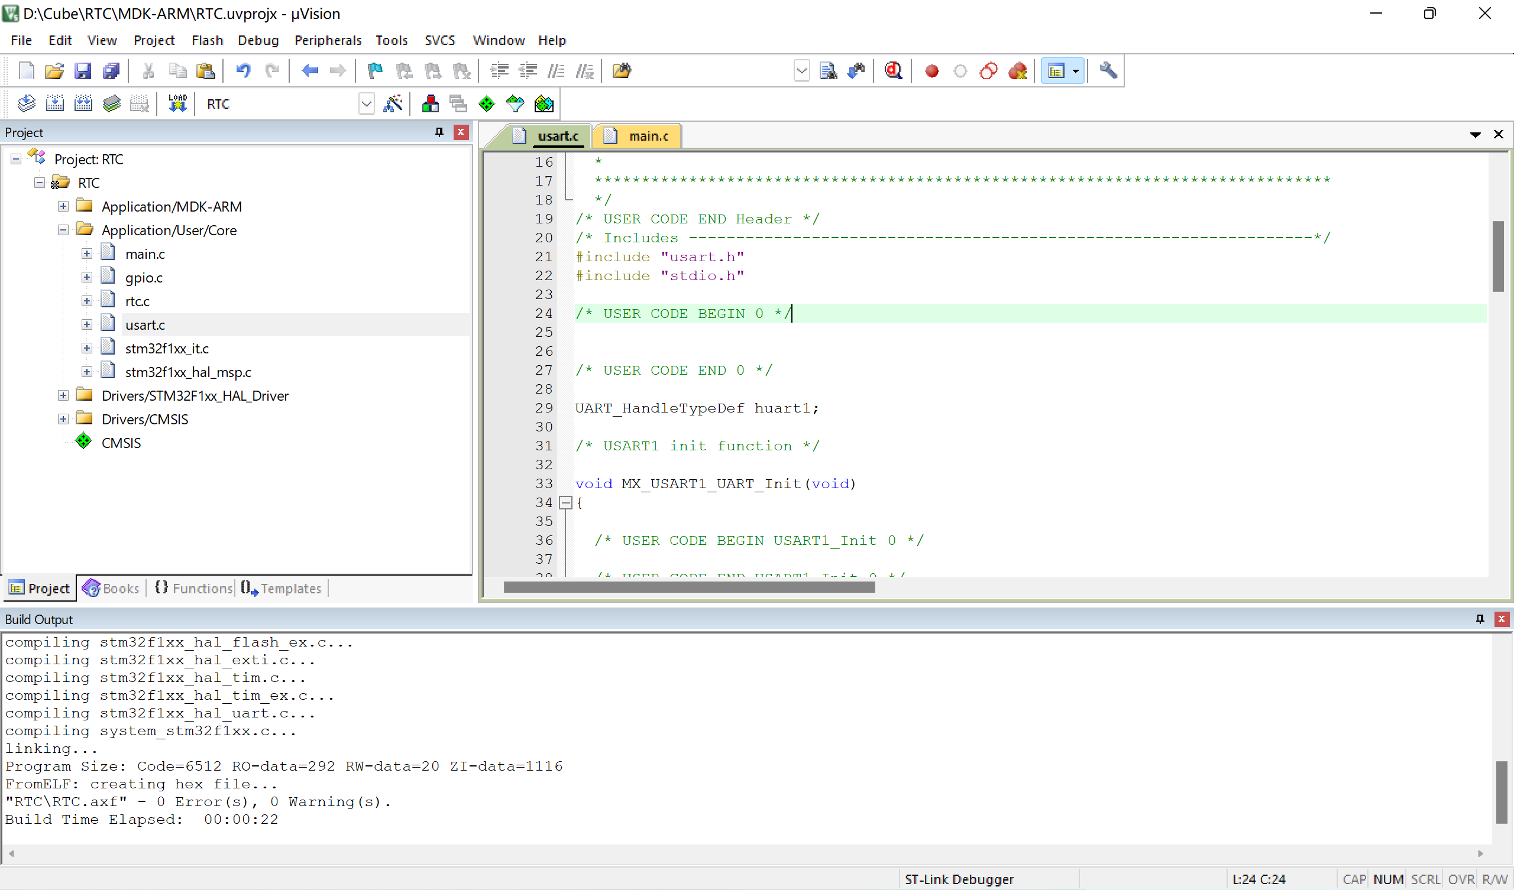Insert or remove a bookmark flag
Viewport: 1514px width, 890px height.
click(x=376, y=71)
